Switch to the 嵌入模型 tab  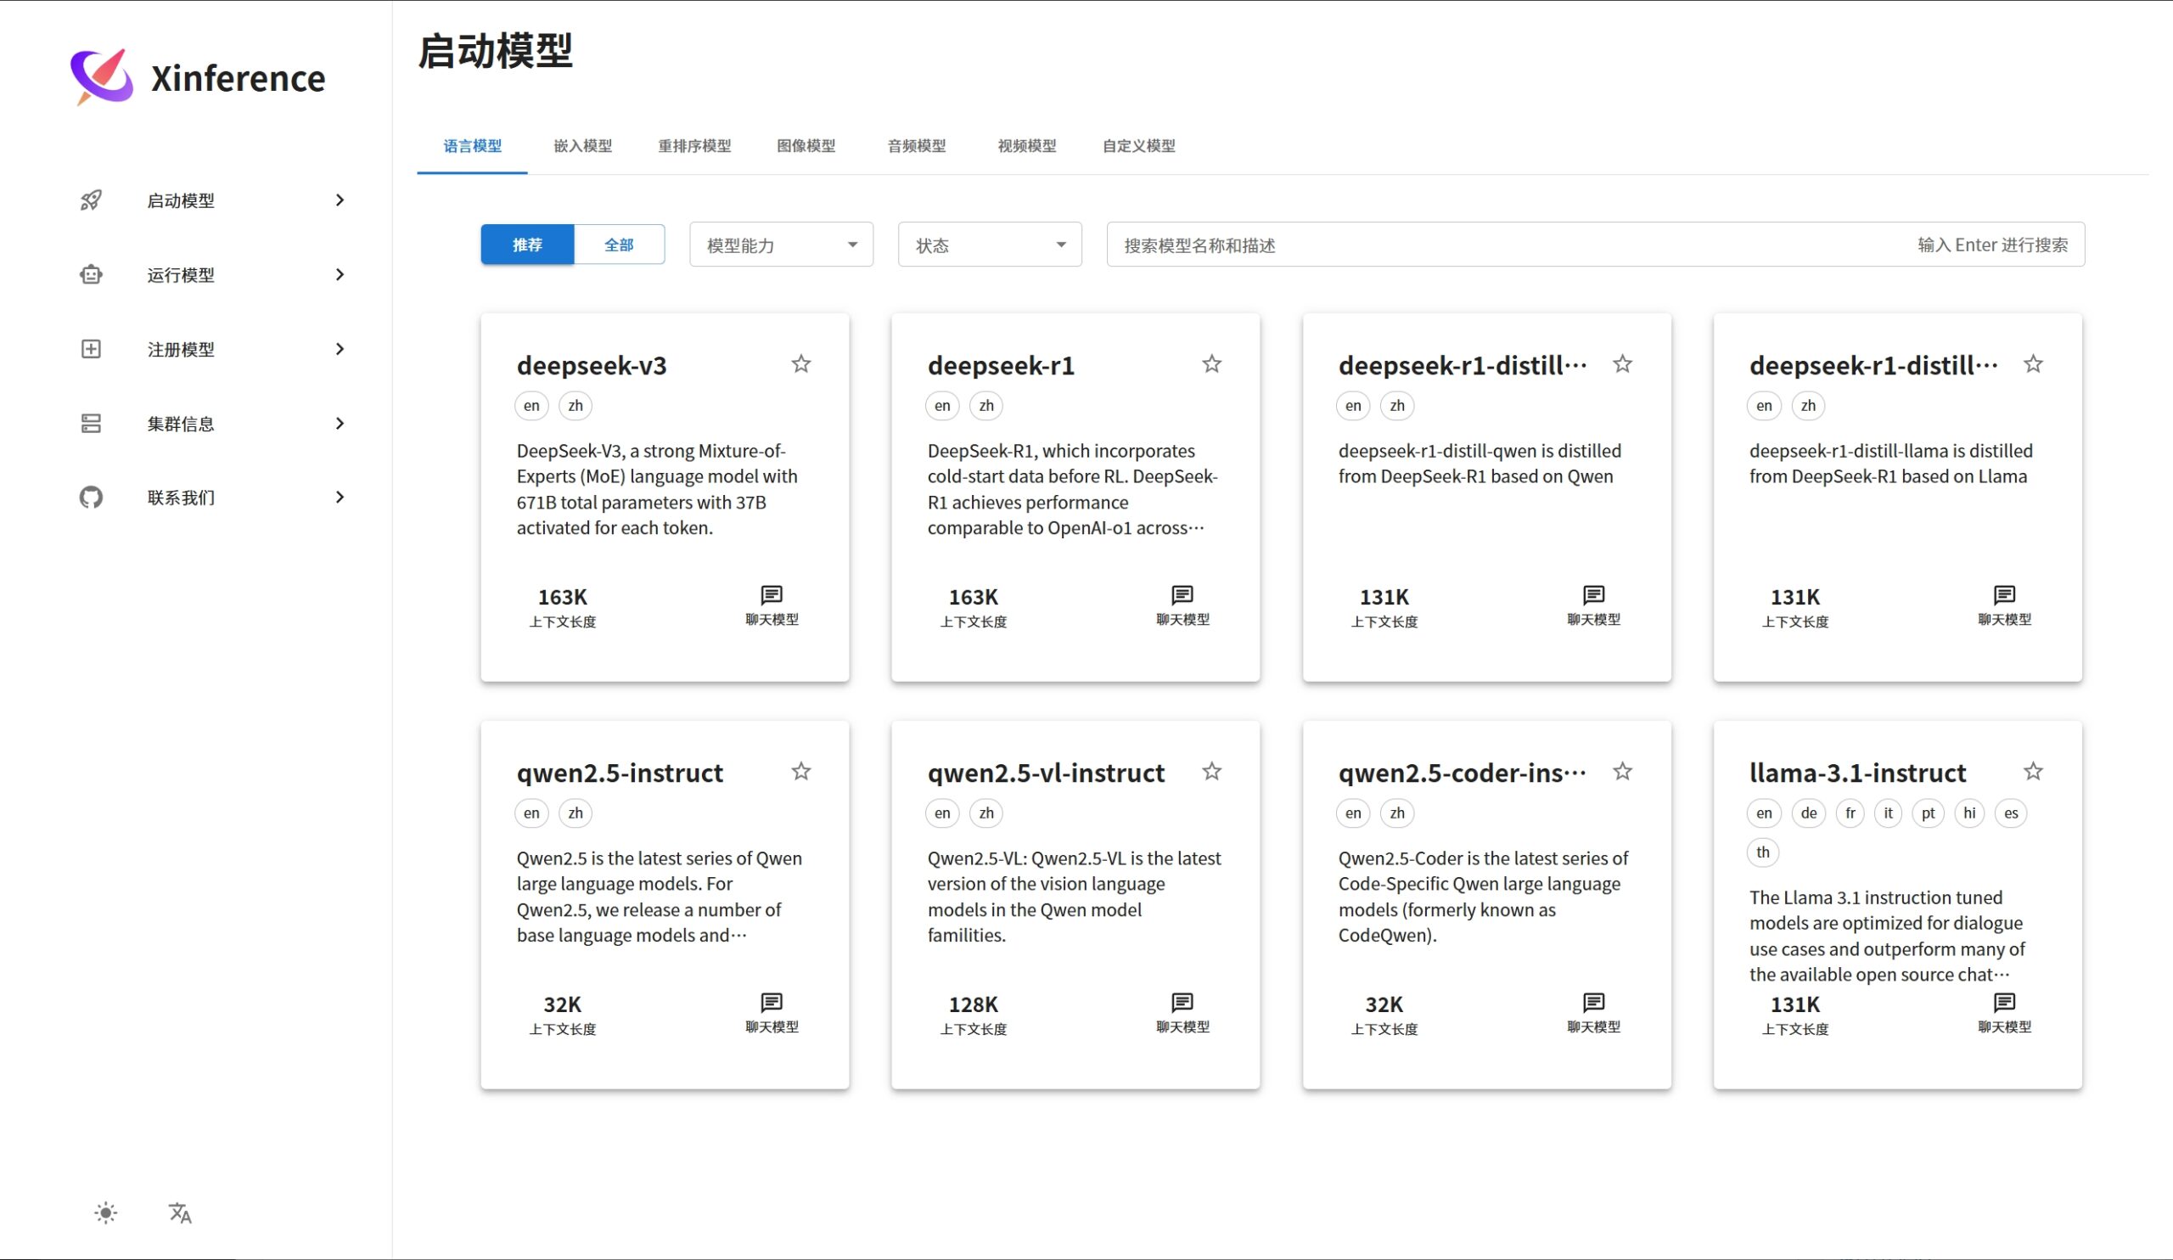[582, 146]
